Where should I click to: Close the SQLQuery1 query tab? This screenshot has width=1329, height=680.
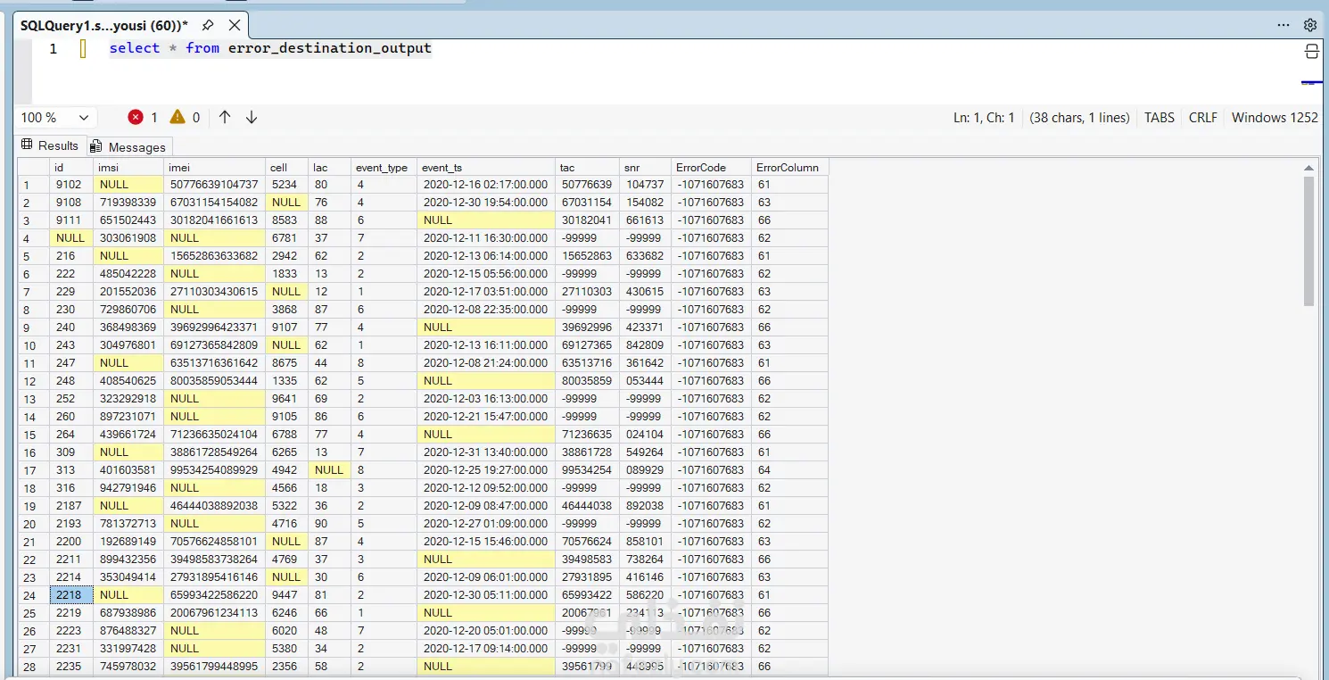[234, 25]
